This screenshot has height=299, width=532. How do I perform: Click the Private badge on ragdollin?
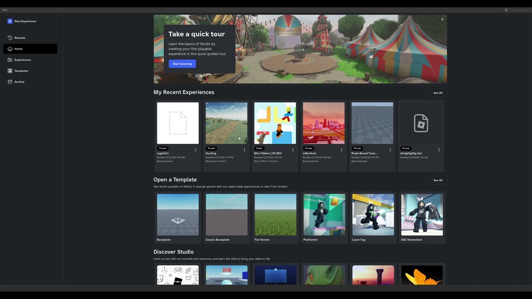(x=163, y=148)
